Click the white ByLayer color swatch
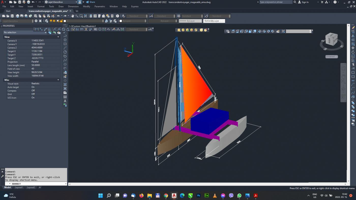The image size is (356, 200). tap(121, 21)
